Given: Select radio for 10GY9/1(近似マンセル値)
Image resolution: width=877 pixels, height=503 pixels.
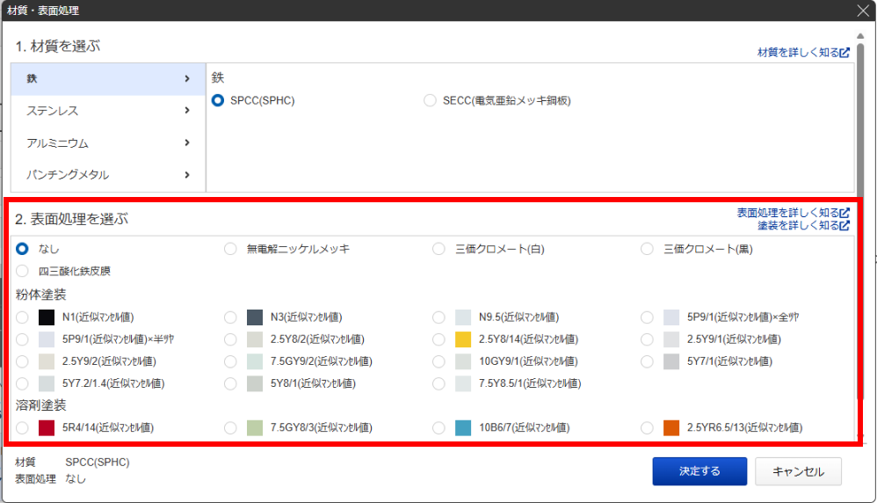Looking at the screenshot, I should (x=438, y=362).
